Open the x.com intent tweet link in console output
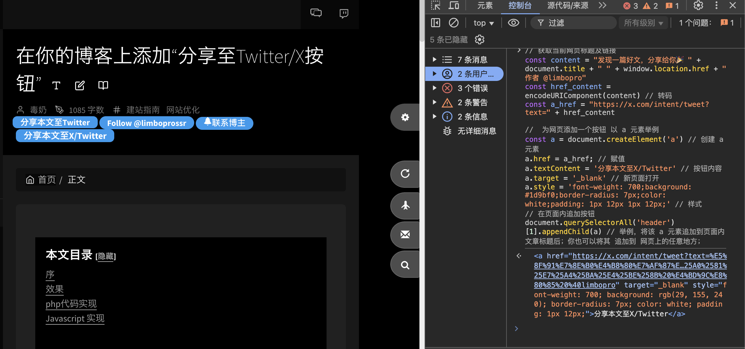The height and width of the screenshot is (349, 745). coord(630,270)
